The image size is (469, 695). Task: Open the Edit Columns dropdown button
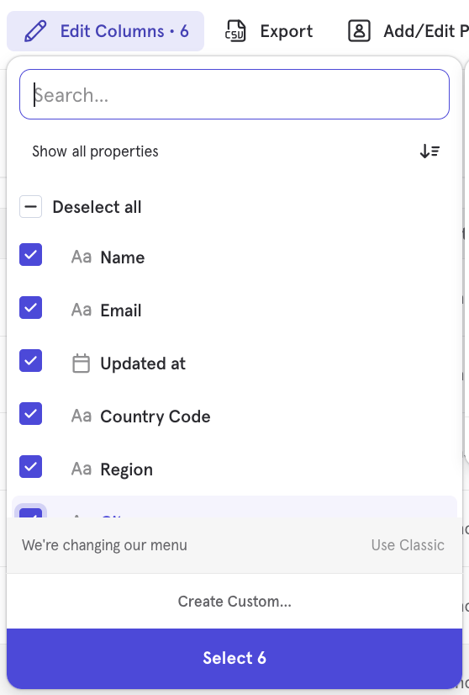click(x=105, y=31)
